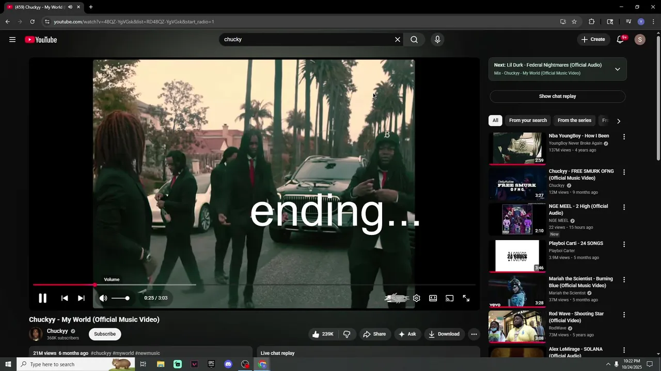661x371 pixels.
Task: Mute the video with speaker icon
Action: (x=103, y=298)
